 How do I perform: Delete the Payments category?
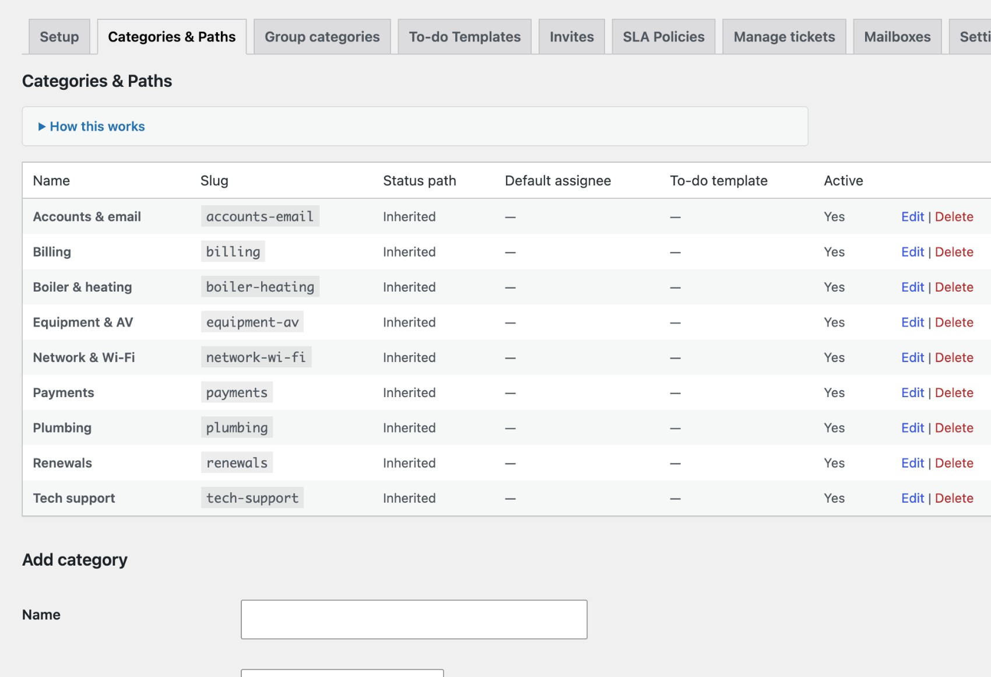pyautogui.click(x=954, y=392)
